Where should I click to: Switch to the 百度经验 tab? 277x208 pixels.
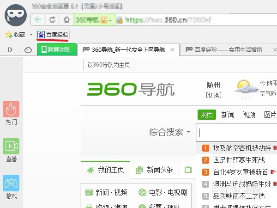click(228, 50)
